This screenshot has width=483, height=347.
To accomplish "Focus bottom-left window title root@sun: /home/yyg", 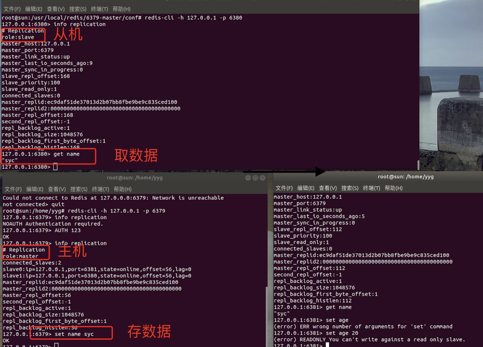I will click(135, 178).
